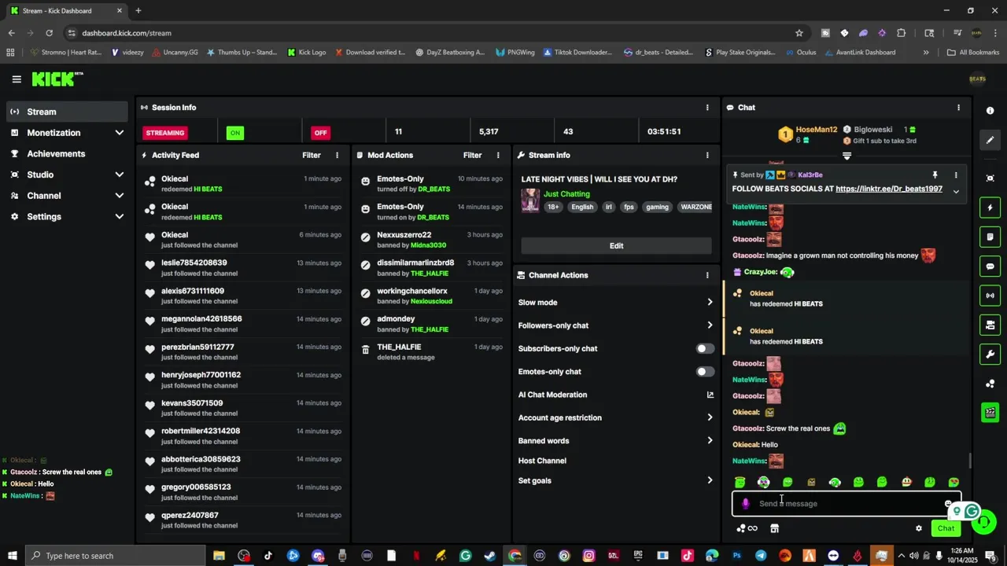Open pinned message three-dot options

click(x=956, y=175)
